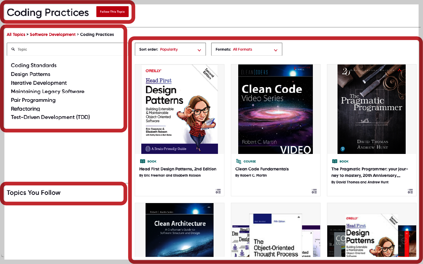Click the Head First Design Patterns, 2nd Edition title
The width and height of the screenshot is (423, 264).
(x=178, y=169)
